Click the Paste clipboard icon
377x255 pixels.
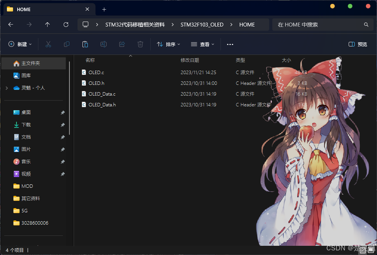85,44
